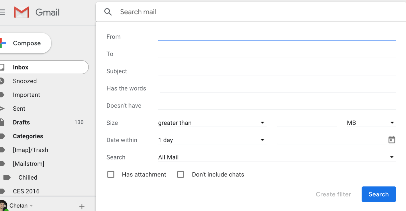Click the Create filter link
The width and height of the screenshot is (406, 211).
[x=333, y=194]
